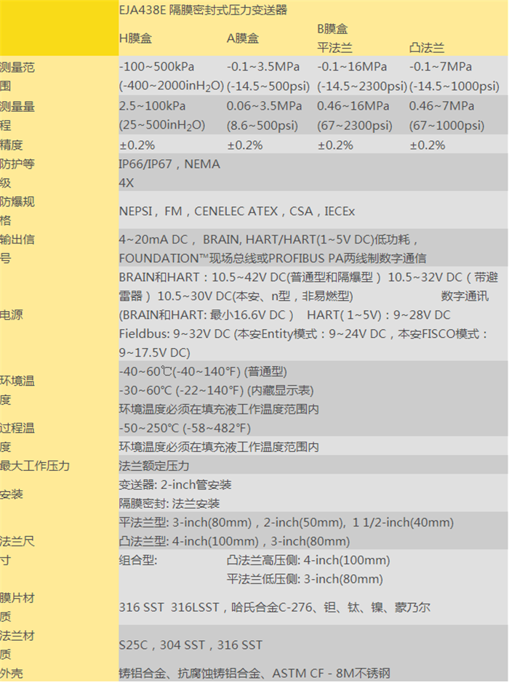Select the (25~500inH2O) value
This screenshot has height=683, width=509.
coord(161,125)
